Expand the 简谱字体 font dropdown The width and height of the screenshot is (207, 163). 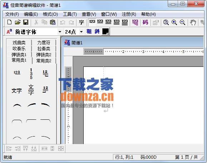[60, 32]
